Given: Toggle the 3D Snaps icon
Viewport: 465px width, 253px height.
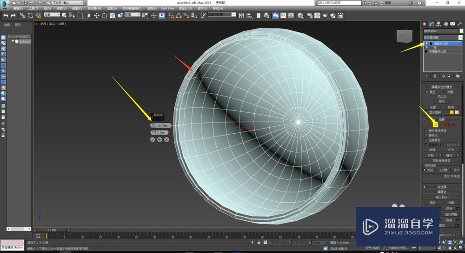Looking at the screenshot, I should tap(171, 15).
